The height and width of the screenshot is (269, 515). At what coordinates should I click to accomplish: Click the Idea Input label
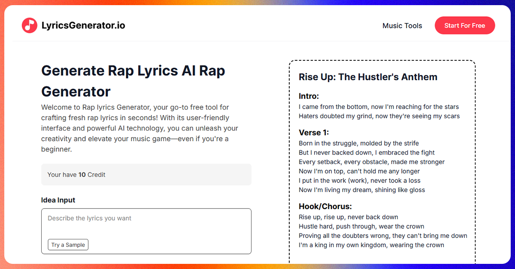tap(58, 200)
